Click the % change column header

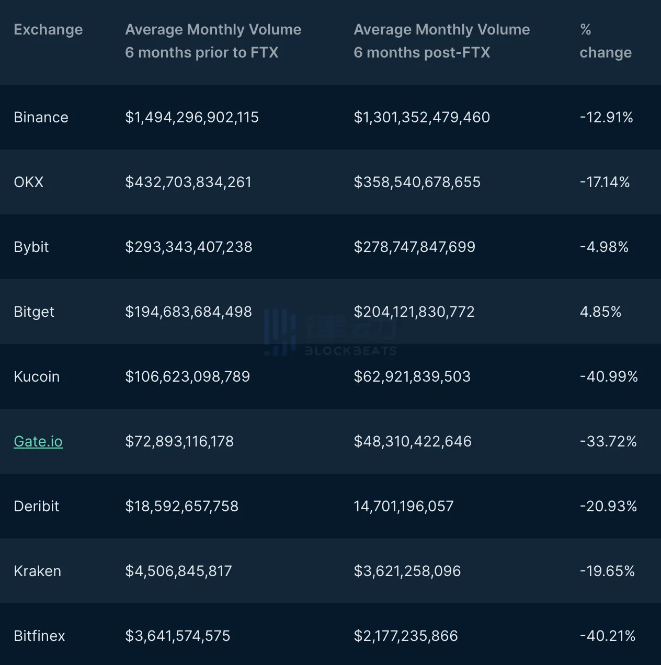[x=605, y=41]
